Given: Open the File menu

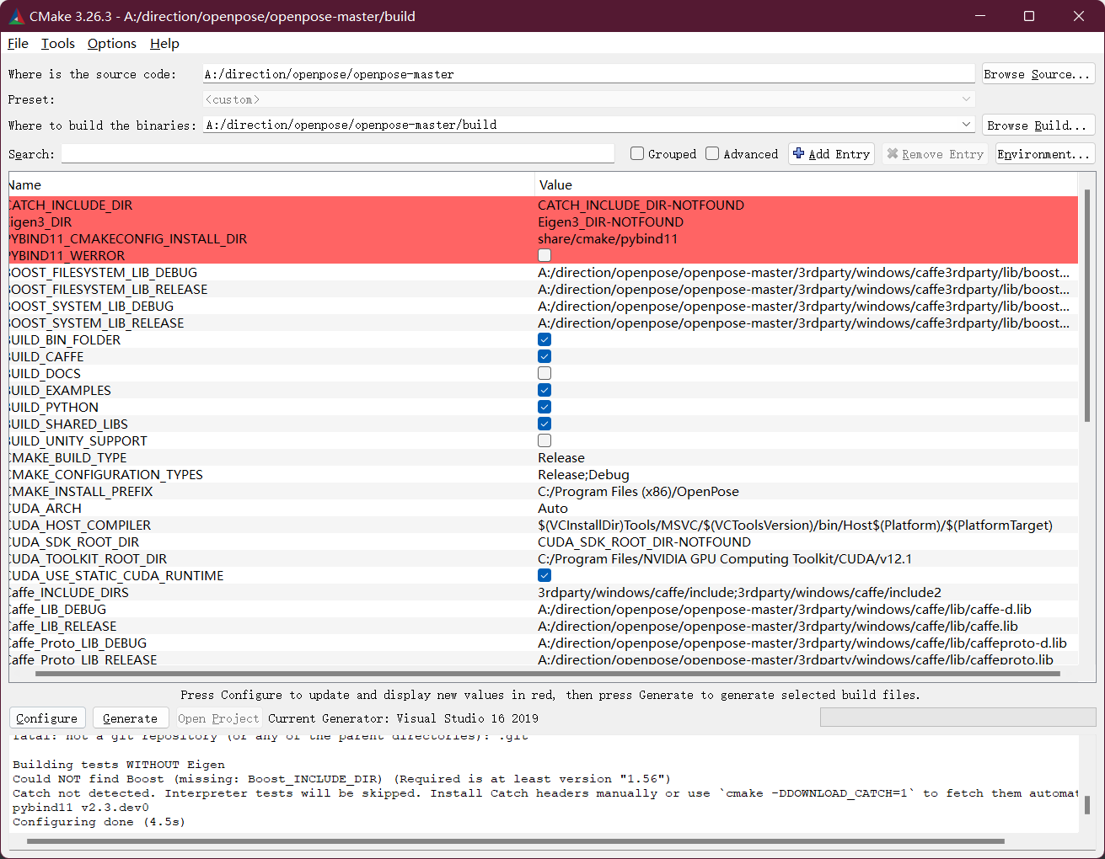Looking at the screenshot, I should coord(18,44).
